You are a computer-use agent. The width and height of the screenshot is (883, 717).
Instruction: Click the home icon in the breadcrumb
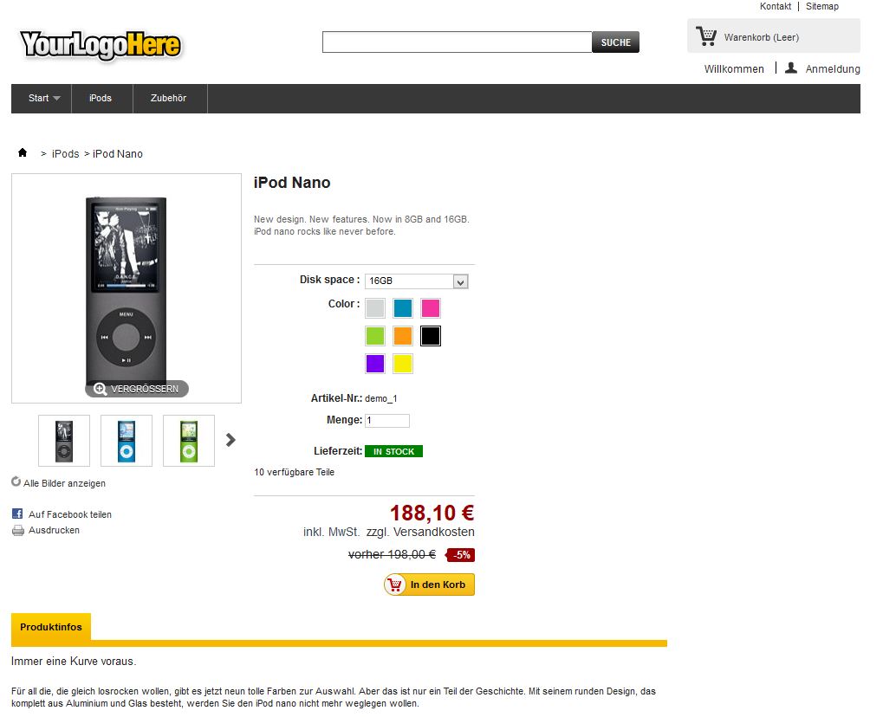23,152
